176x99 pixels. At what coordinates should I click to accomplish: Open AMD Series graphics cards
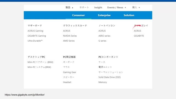coord(69,41)
